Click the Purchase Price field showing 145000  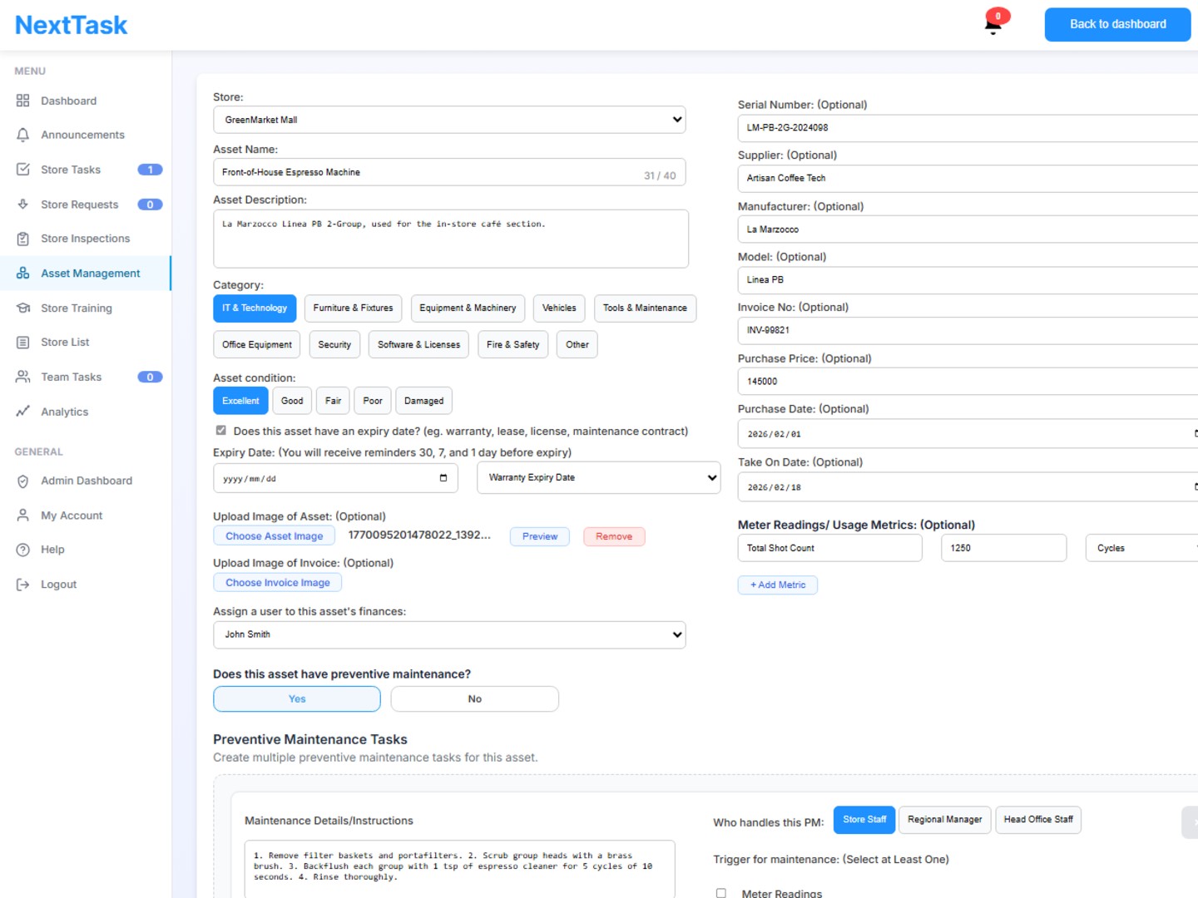click(x=968, y=382)
